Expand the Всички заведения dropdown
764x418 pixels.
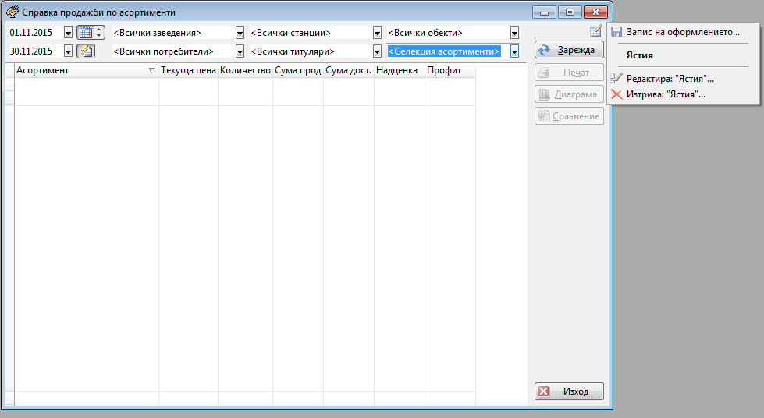click(240, 33)
